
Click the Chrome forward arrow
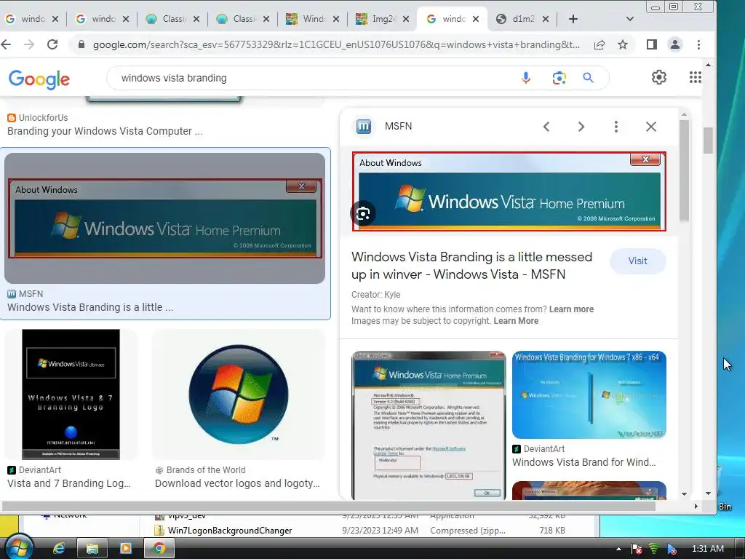point(29,44)
